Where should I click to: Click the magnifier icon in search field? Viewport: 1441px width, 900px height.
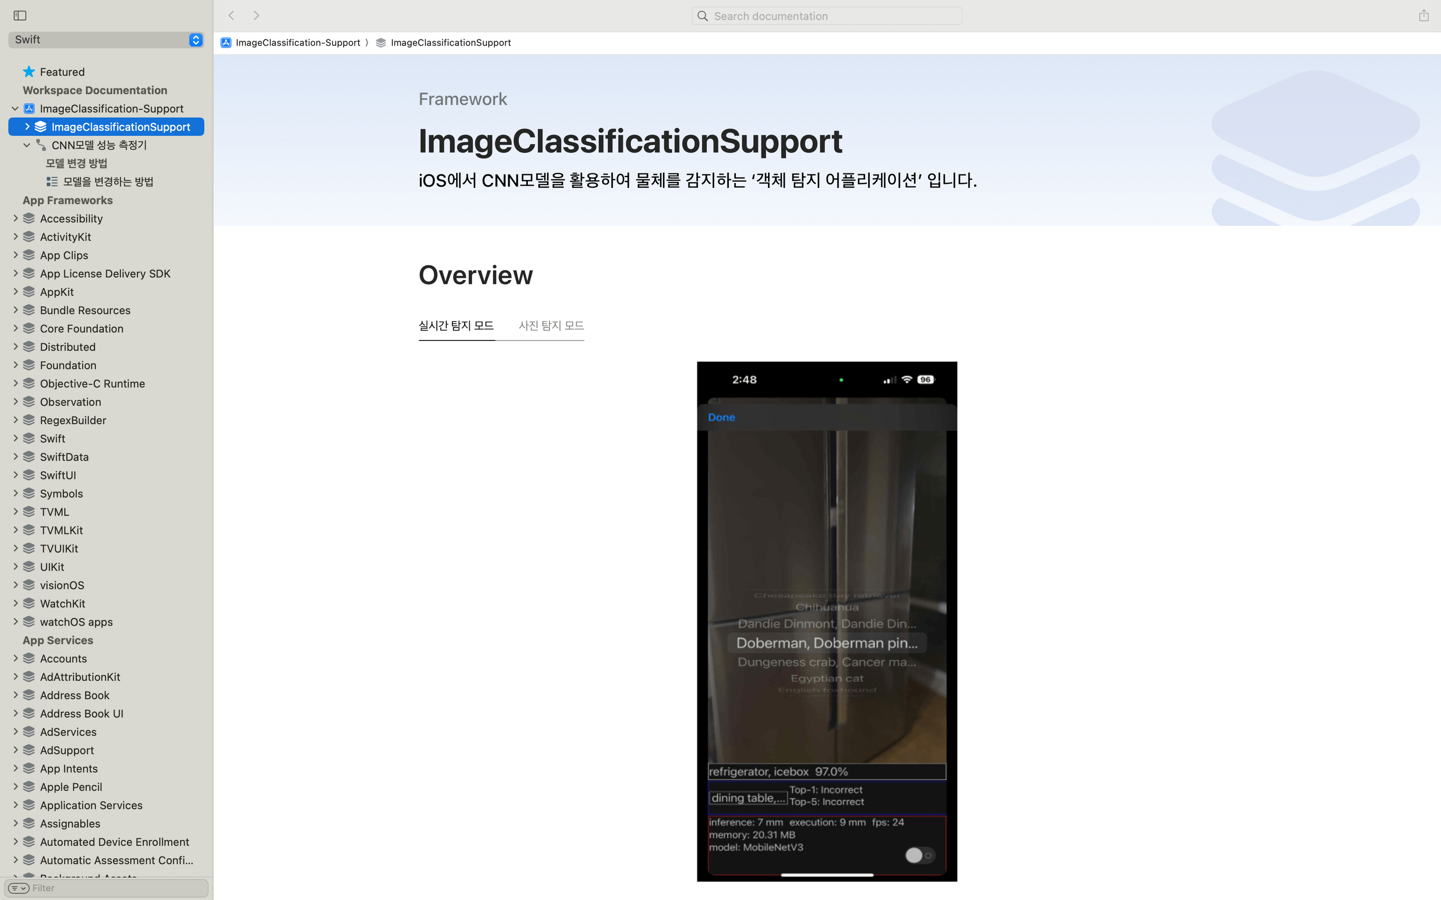702,16
